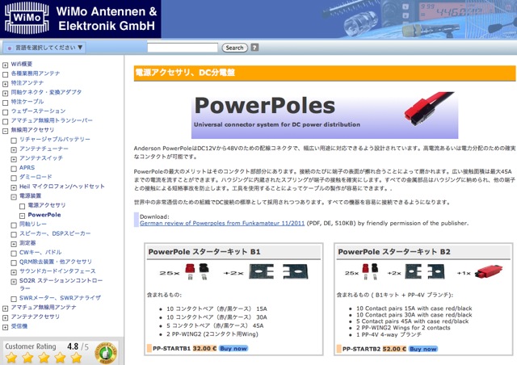Collapse the 電源装置 tree node
Viewport: 517px width, 365px height.
pos(14,197)
